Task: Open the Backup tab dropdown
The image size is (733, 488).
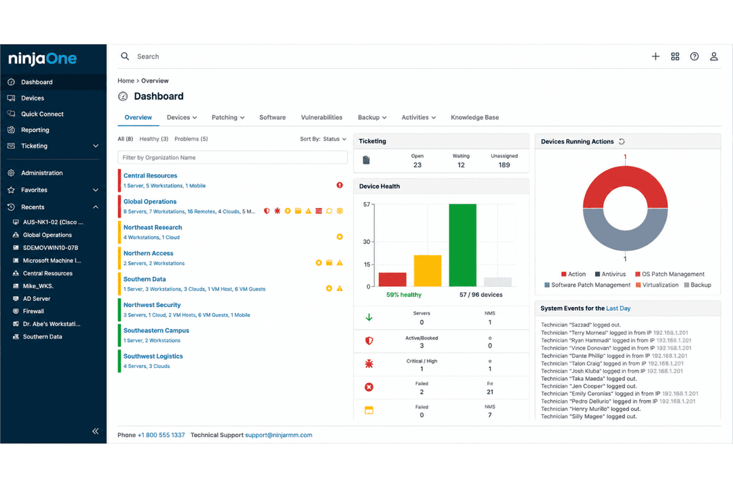Action: pyautogui.click(x=372, y=118)
